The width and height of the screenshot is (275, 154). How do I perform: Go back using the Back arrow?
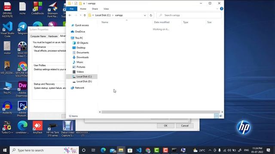[70, 15]
